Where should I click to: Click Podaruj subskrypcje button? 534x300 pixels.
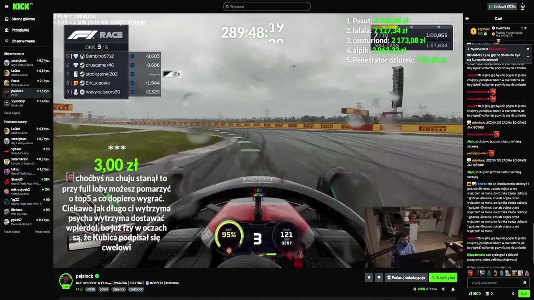coord(406,277)
